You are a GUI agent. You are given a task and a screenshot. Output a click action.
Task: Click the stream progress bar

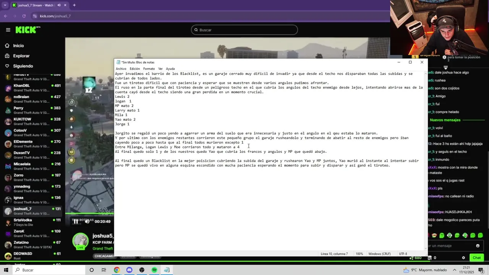point(90,214)
